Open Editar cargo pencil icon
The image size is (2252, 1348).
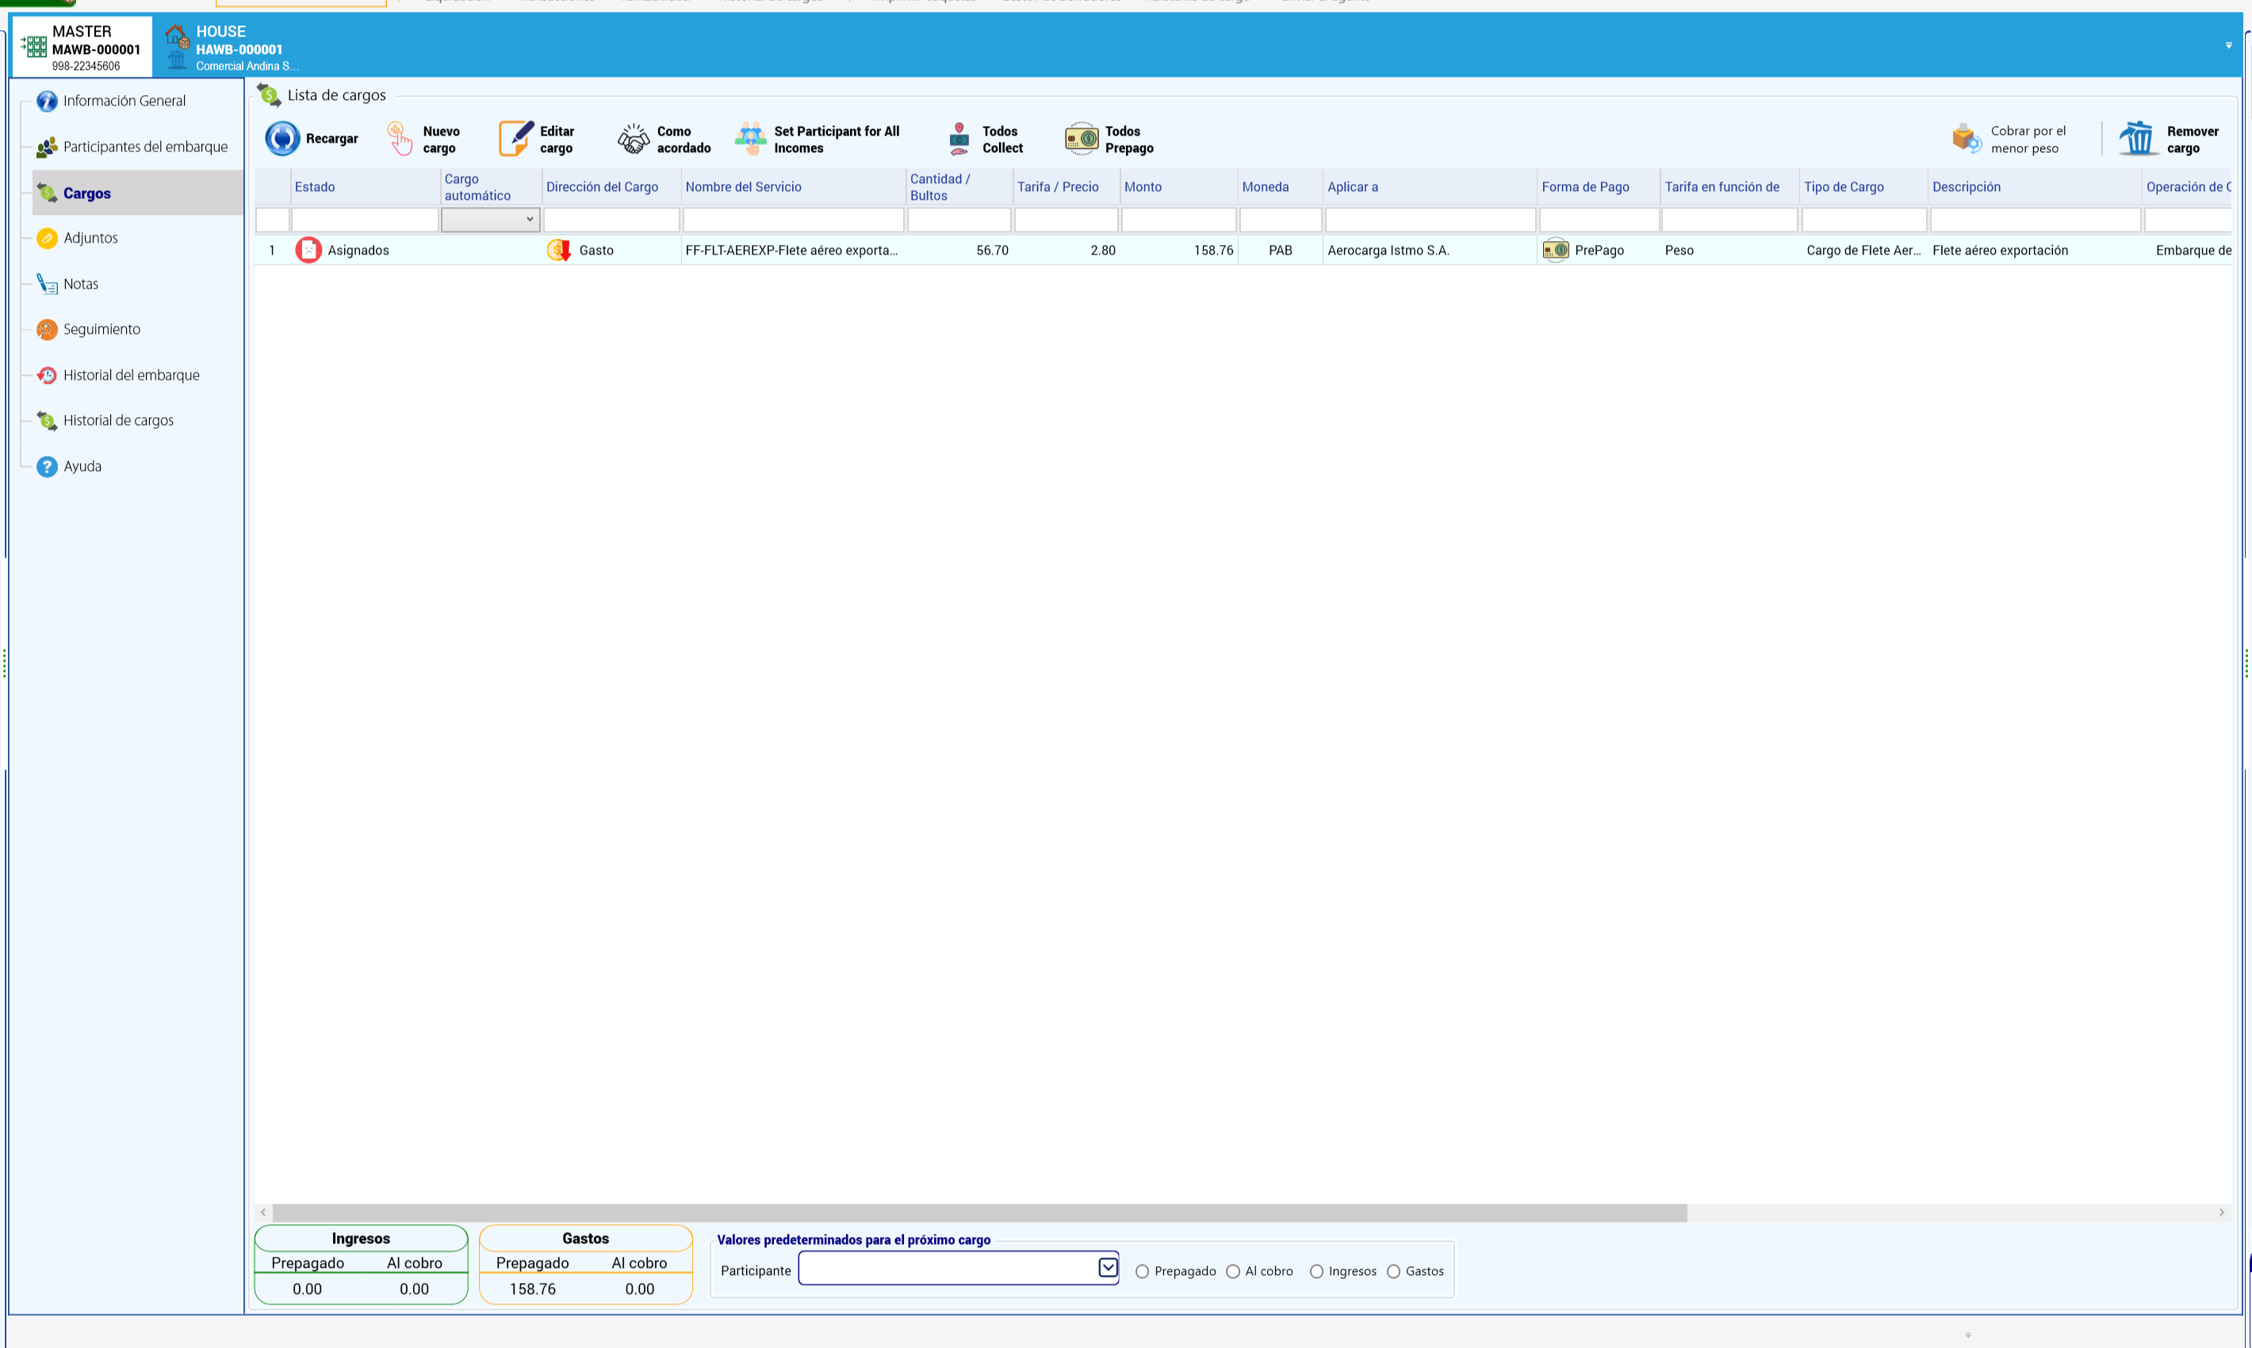point(516,139)
